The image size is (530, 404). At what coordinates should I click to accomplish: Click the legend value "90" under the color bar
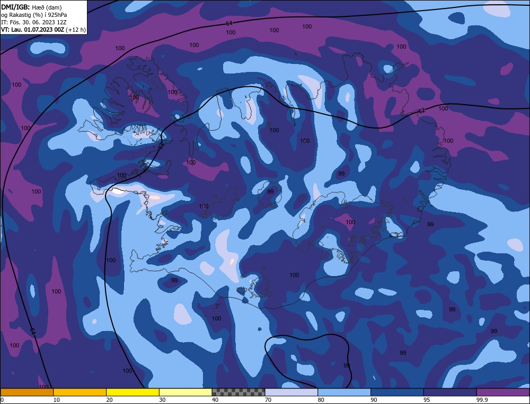point(374,400)
